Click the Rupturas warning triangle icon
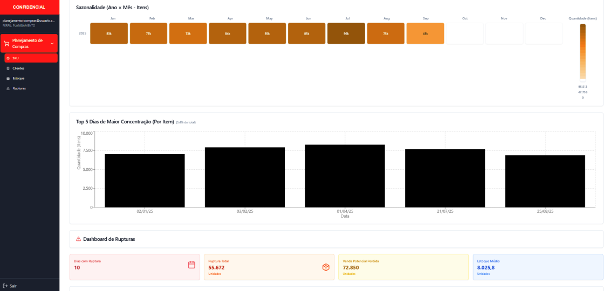 click(x=8, y=88)
